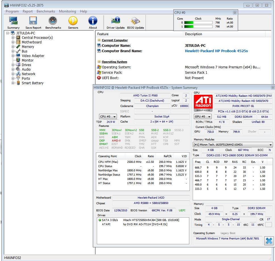This screenshot has width=275, height=261.
Task: Click the SATA drive green status icon
Action: [x=100, y=220]
